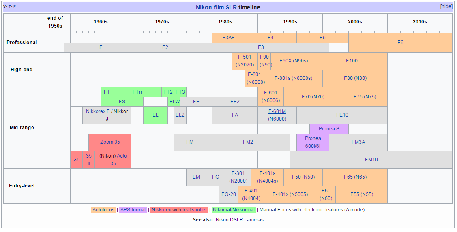This screenshot has width=457, height=232.
Task: Open the FG-20 camera link
Action: coord(229,194)
